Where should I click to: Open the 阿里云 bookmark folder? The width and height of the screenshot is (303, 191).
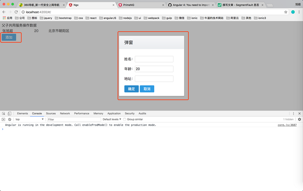click(233, 18)
